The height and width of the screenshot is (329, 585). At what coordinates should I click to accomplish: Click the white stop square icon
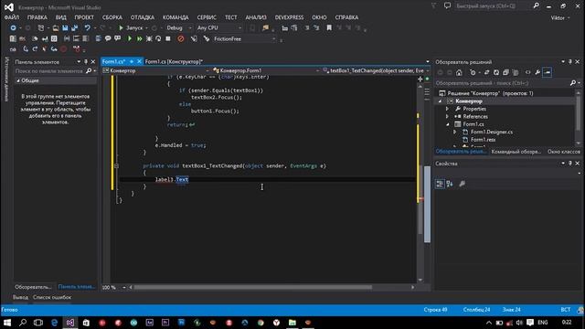(x=168, y=38)
